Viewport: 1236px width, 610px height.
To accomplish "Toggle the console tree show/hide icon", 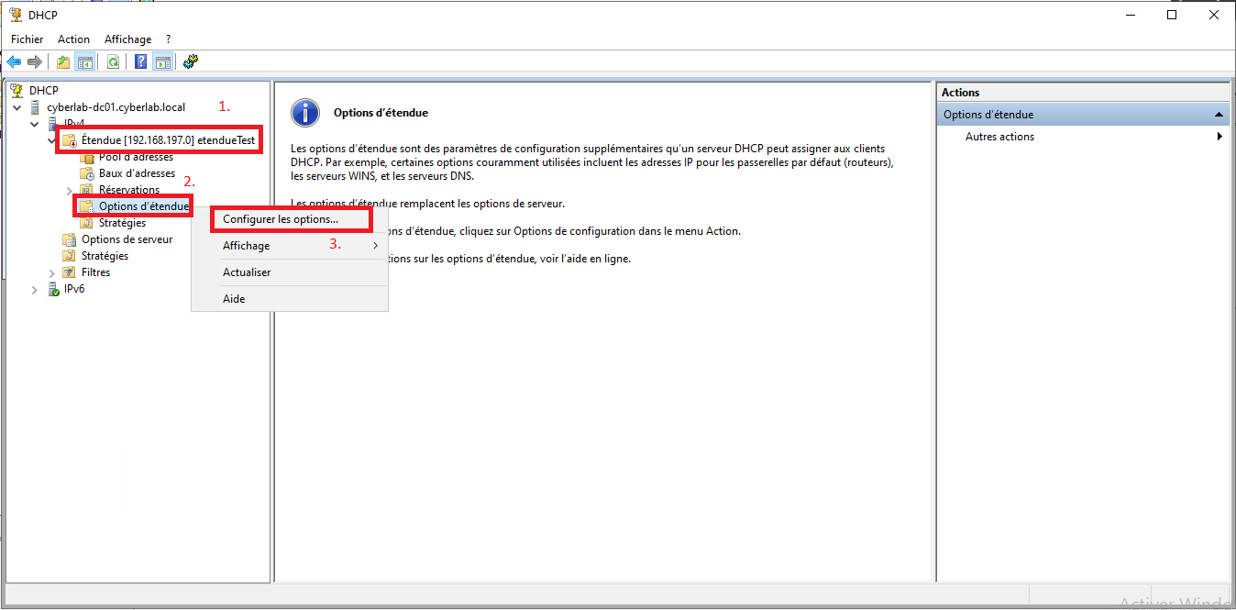I will pyautogui.click(x=84, y=61).
